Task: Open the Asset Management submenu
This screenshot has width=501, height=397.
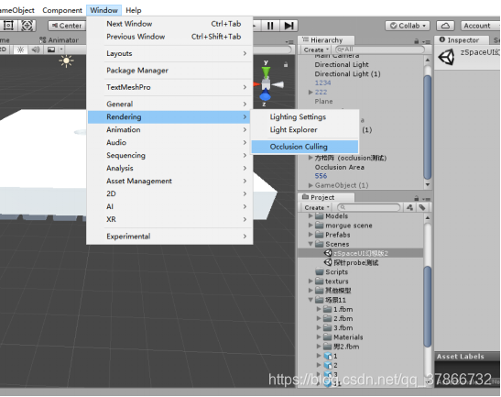Action: 169,181
